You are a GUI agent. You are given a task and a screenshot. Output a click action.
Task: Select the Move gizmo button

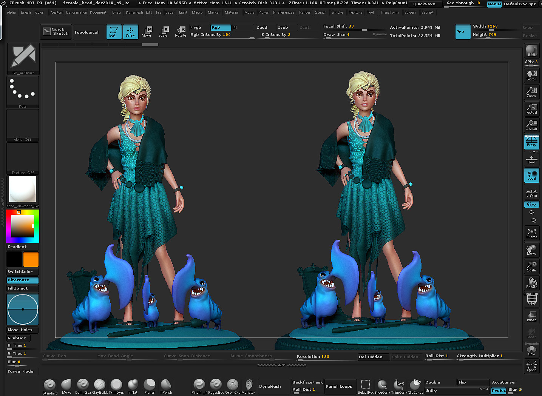147,32
